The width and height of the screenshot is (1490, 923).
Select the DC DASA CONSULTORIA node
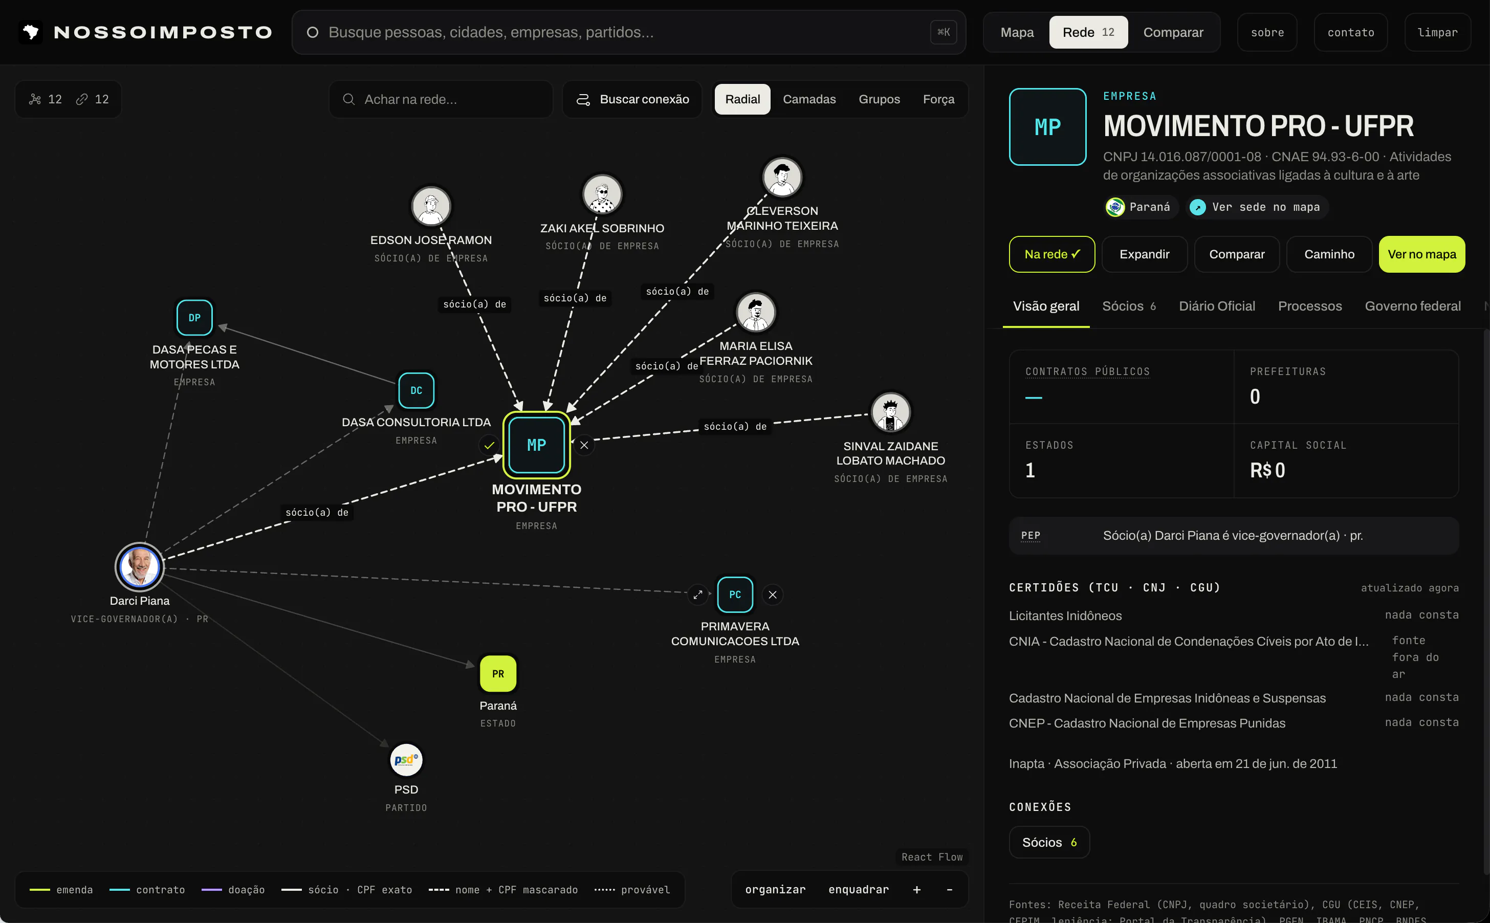(x=417, y=390)
